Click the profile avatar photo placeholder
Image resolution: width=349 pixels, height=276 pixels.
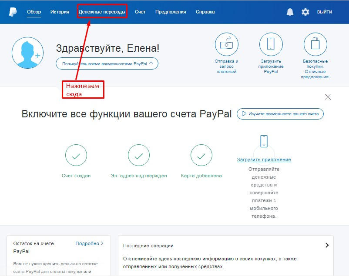[27, 53]
